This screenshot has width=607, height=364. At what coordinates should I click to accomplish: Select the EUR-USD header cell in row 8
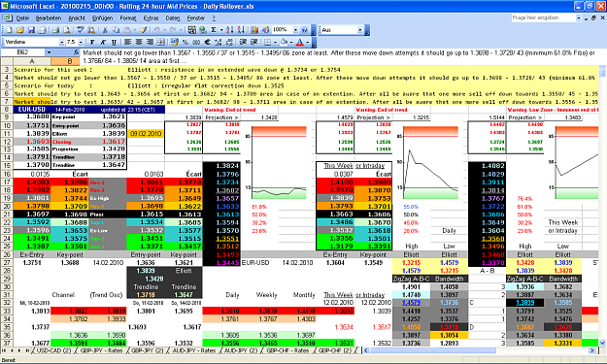click(x=32, y=110)
